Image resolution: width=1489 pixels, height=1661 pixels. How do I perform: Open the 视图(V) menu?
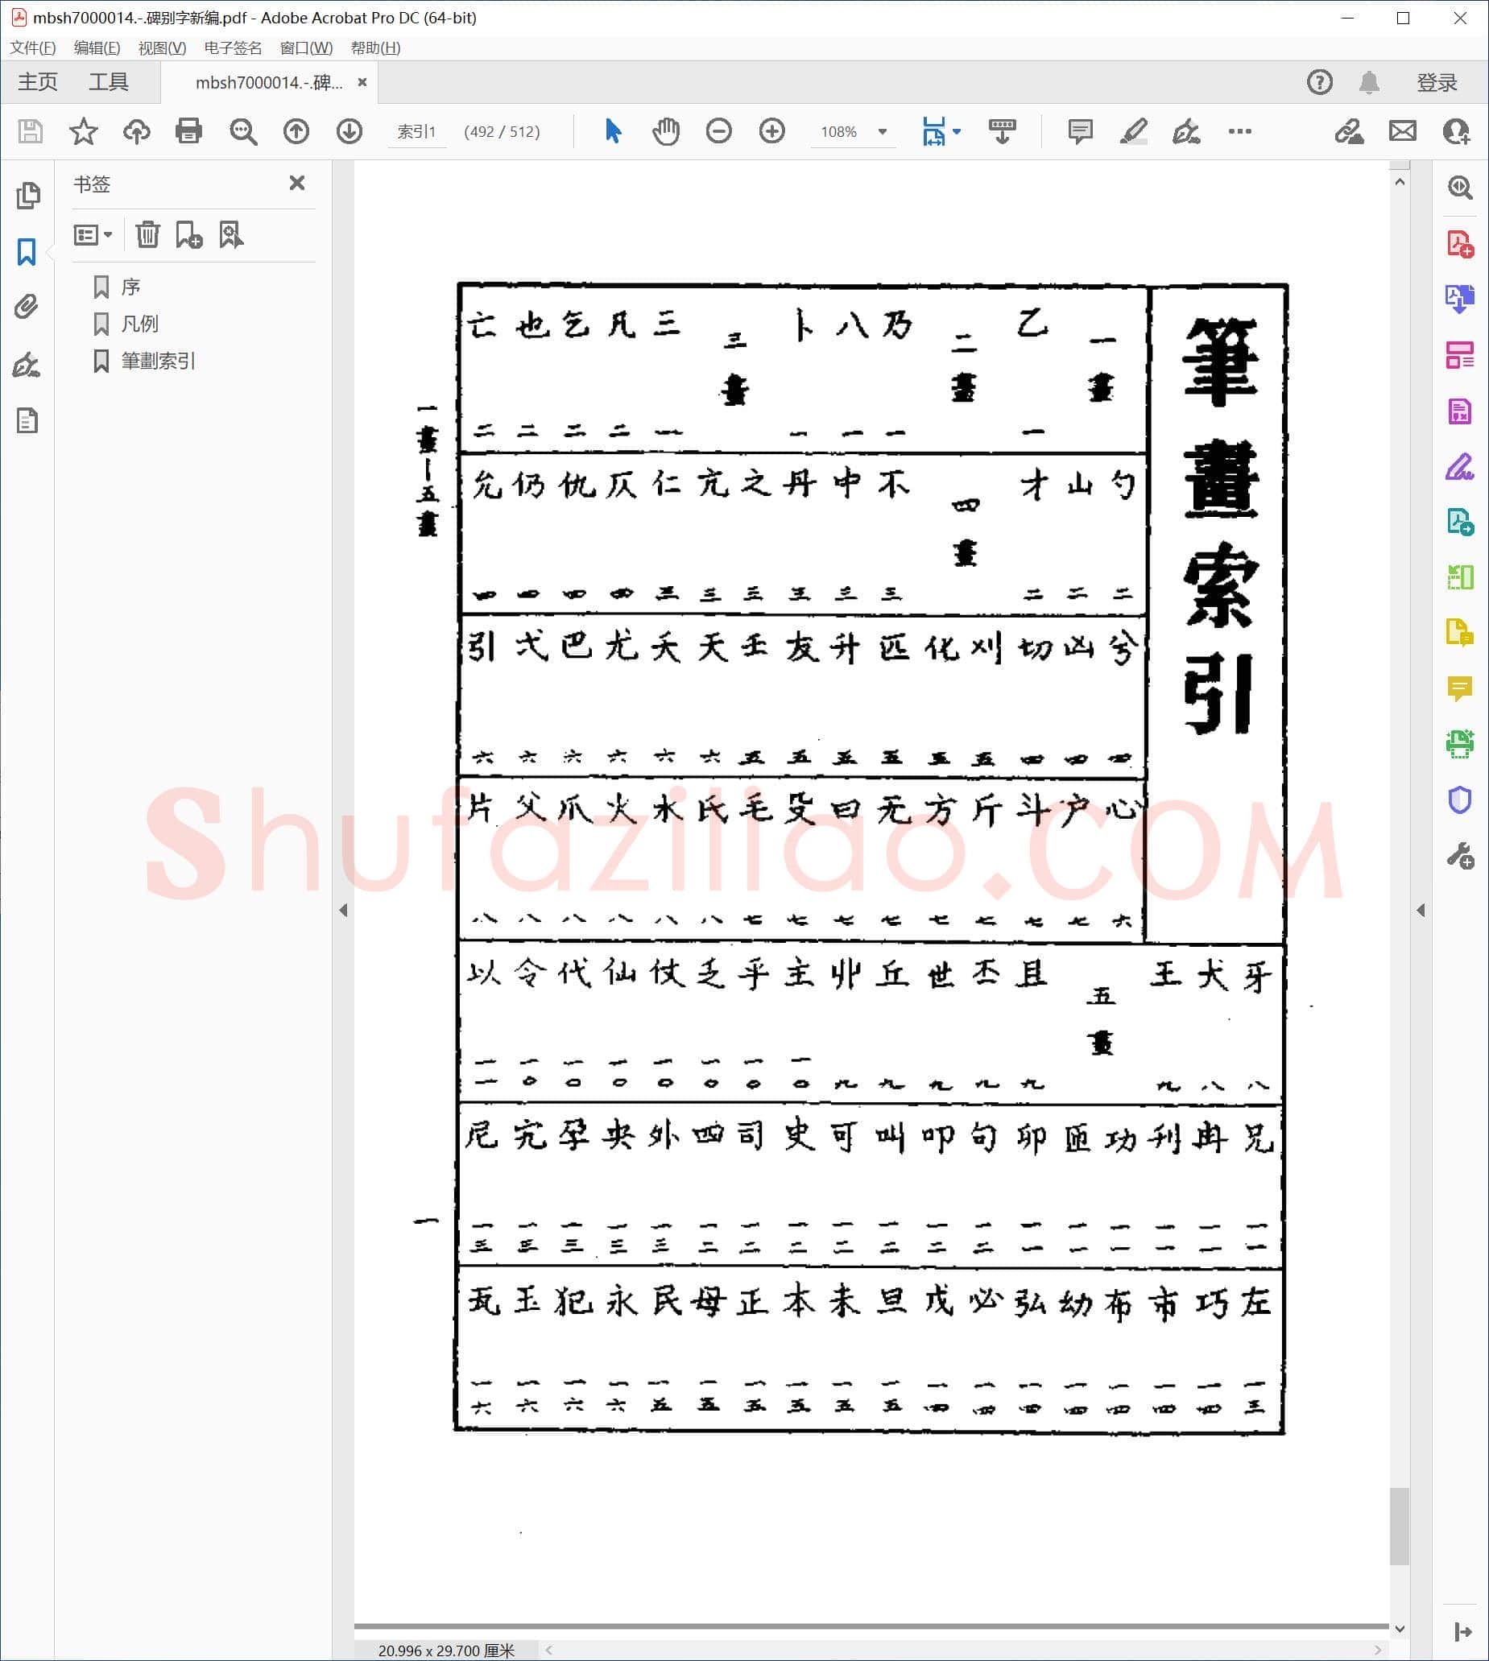pos(162,48)
